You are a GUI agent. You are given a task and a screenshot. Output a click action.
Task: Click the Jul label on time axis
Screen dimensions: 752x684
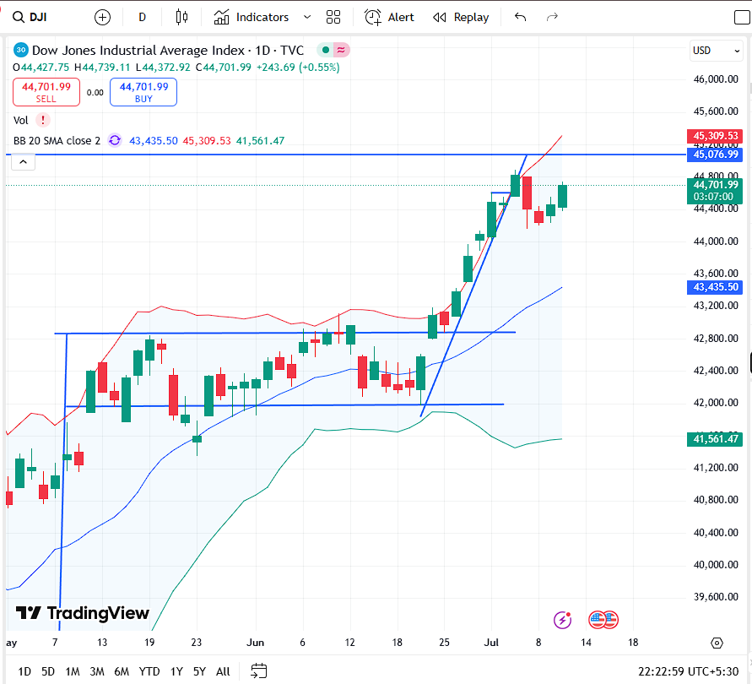click(491, 643)
